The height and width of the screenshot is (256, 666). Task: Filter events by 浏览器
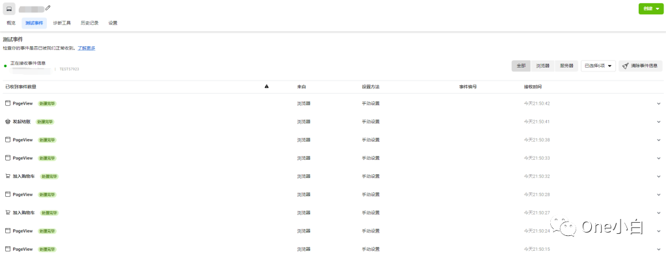(x=542, y=66)
